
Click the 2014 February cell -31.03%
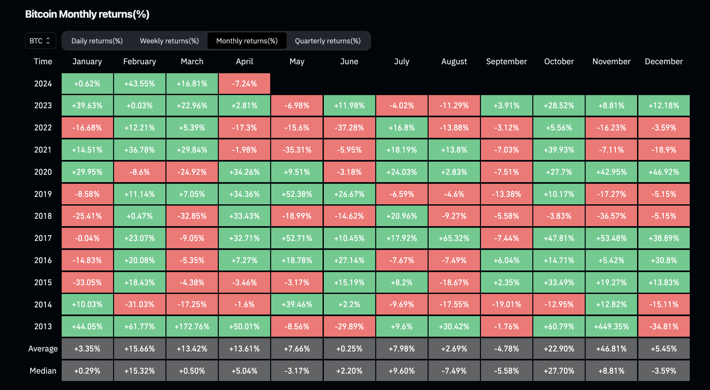point(140,304)
